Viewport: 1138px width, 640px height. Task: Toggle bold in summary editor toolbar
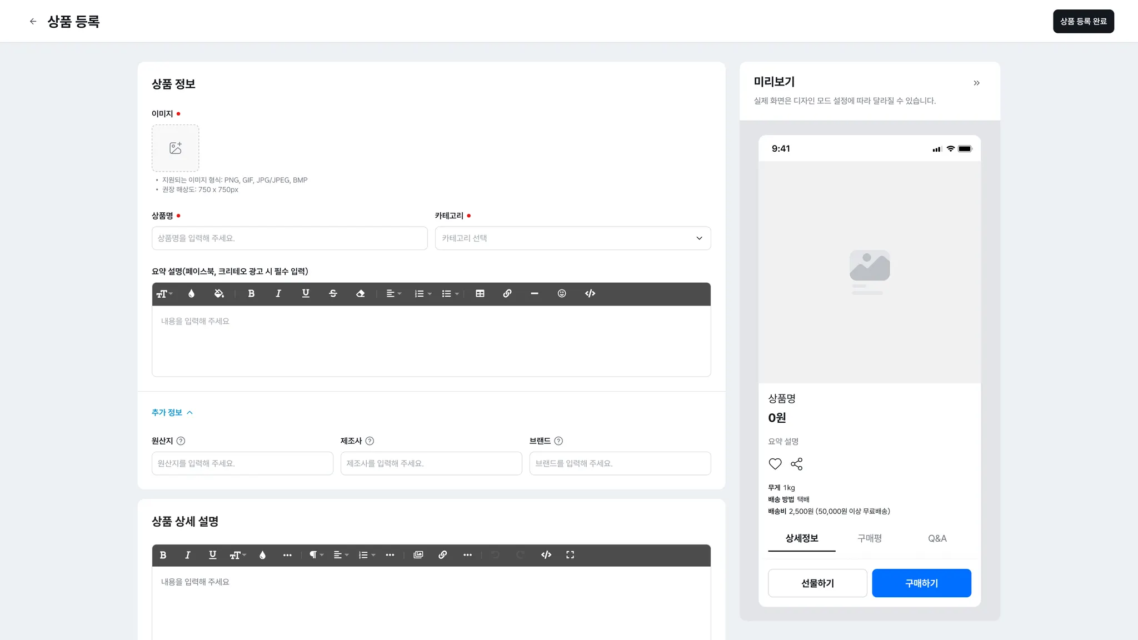coord(251,293)
